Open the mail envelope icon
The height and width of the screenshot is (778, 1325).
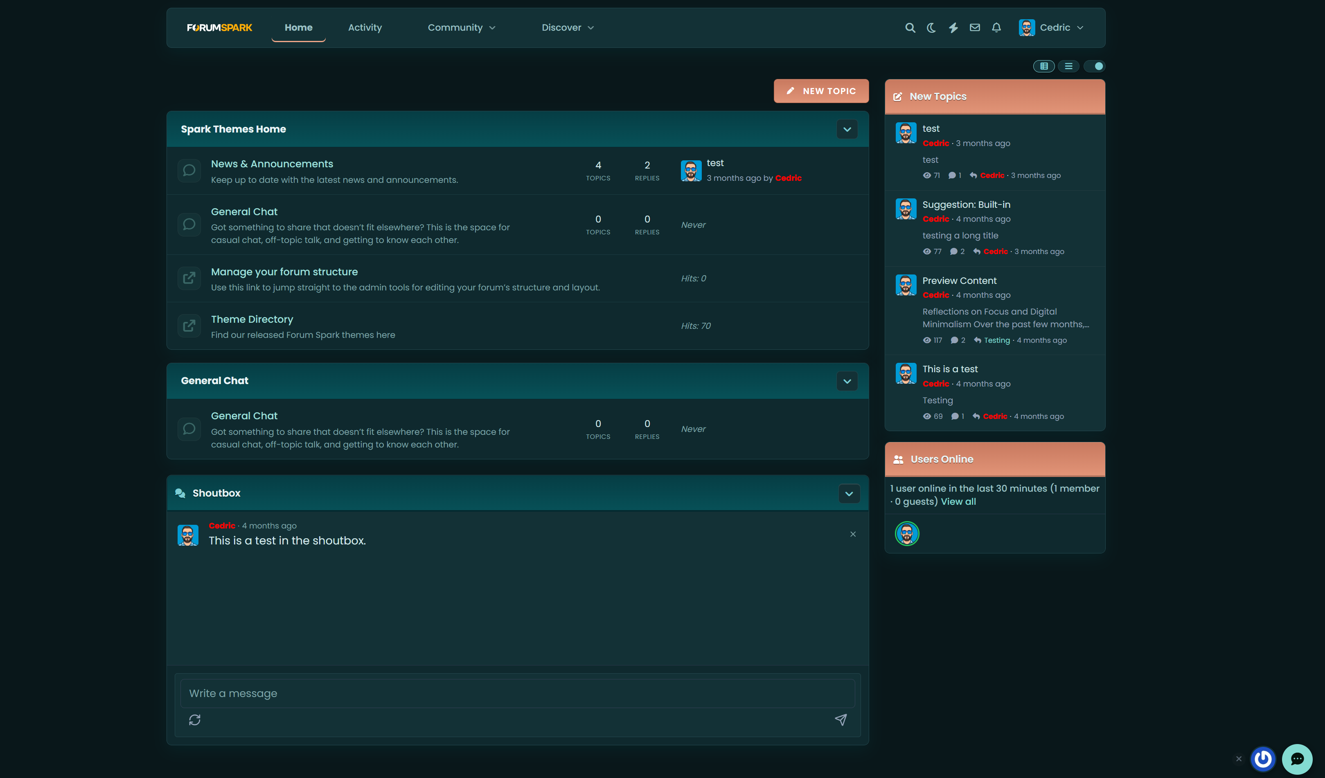975,27
